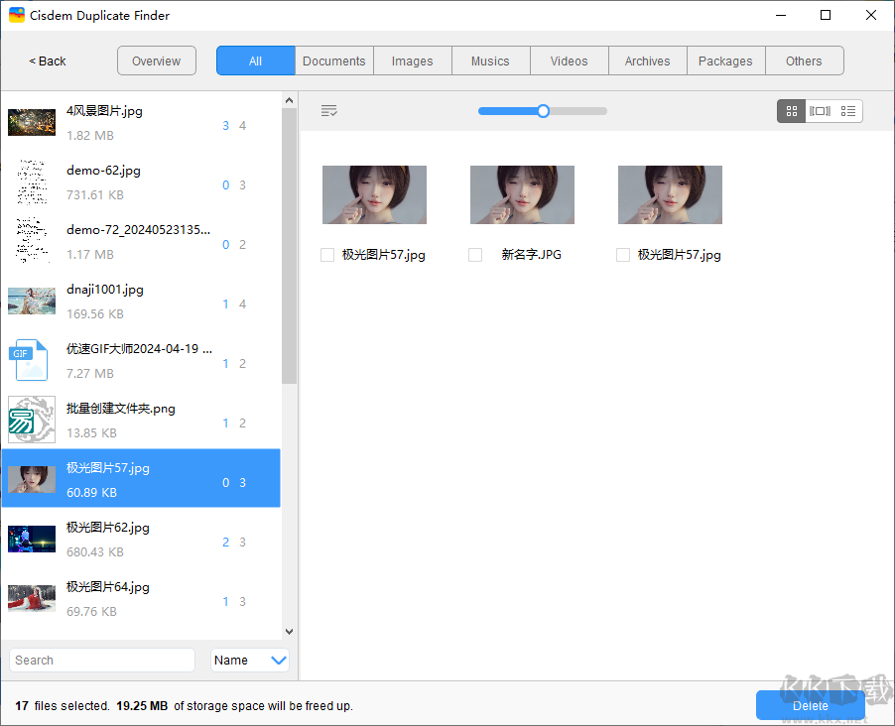Collapse the list with scrollbar up arrow
Image resolution: width=895 pixels, height=726 pixels.
coord(289,99)
